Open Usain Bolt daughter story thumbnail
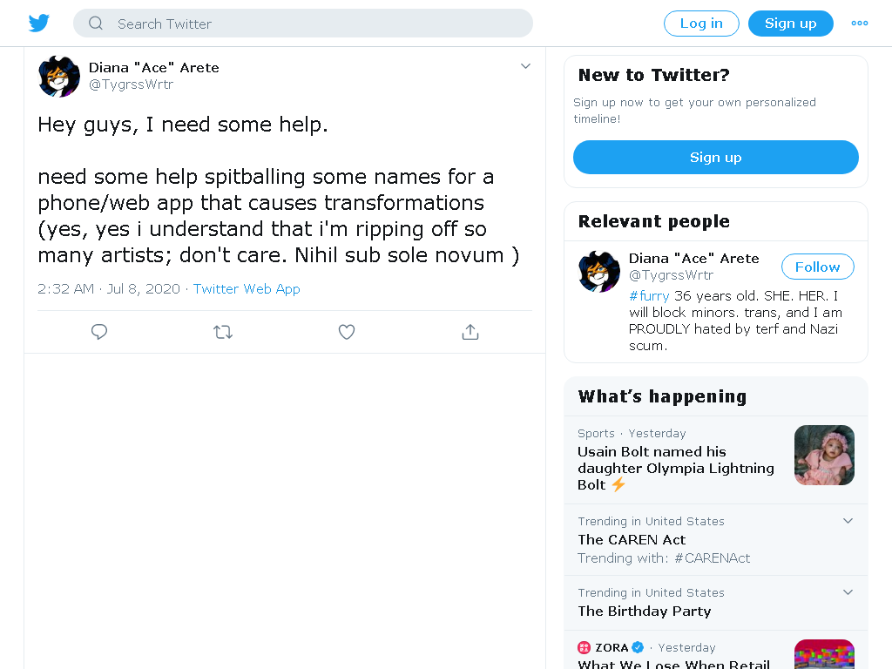Image resolution: width=892 pixels, height=669 pixels. coord(824,455)
